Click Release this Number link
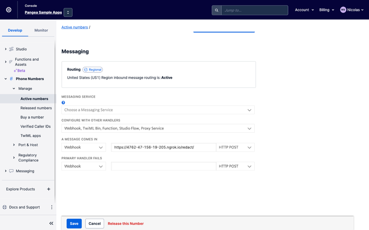Image resolution: width=369 pixels, height=230 pixels. 125,224
